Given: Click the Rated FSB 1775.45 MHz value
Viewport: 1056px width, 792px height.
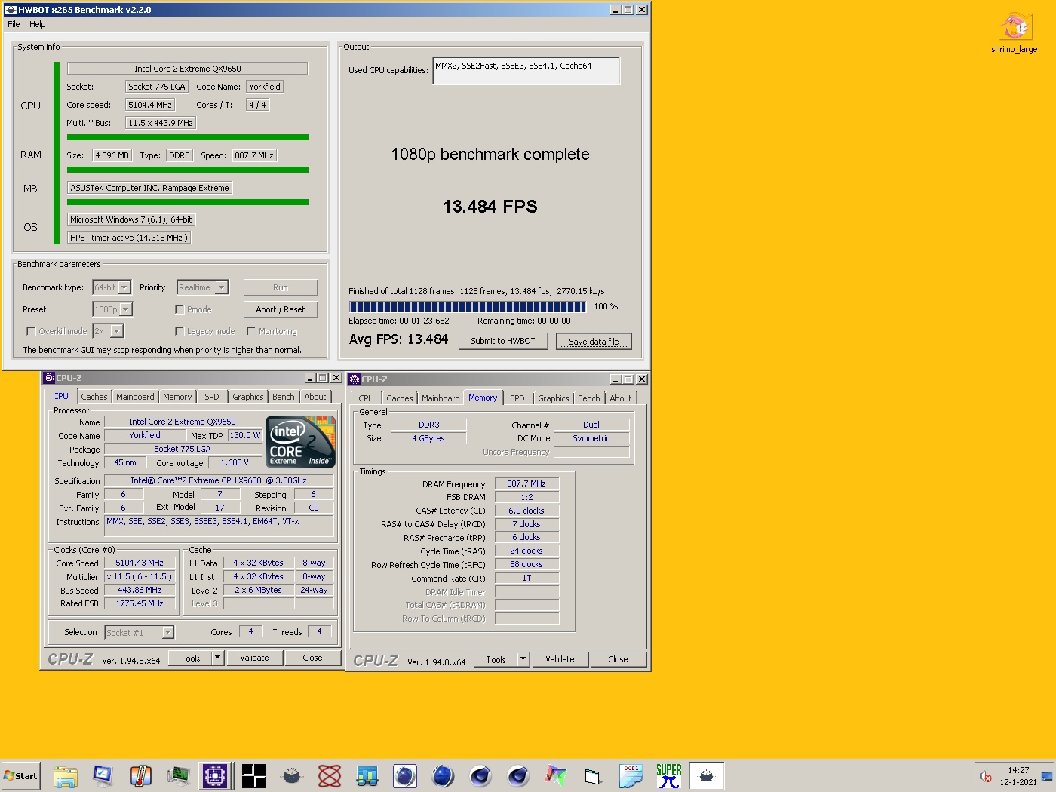Looking at the screenshot, I should click(140, 603).
